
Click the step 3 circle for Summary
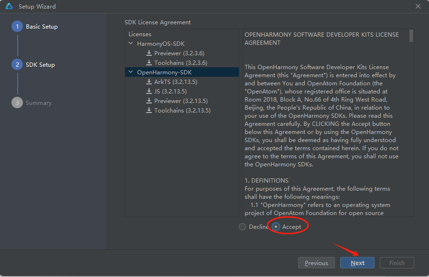point(17,103)
